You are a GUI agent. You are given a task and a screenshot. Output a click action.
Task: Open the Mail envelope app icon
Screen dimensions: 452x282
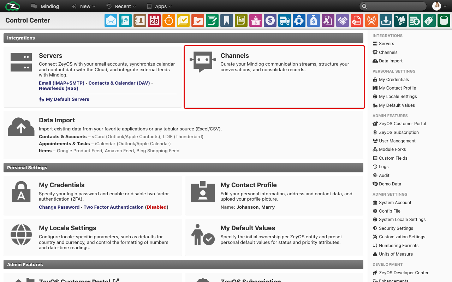click(x=111, y=20)
